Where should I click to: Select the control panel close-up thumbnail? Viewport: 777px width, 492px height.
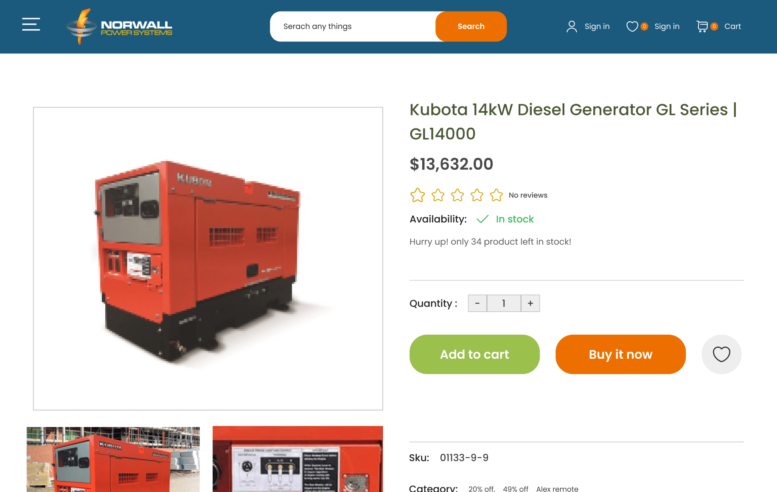pyautogui.click(x=297, y=459)
